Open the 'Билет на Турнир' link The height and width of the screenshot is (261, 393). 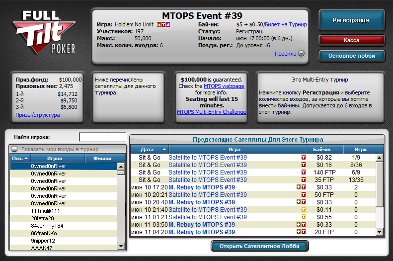coord(286,24)
